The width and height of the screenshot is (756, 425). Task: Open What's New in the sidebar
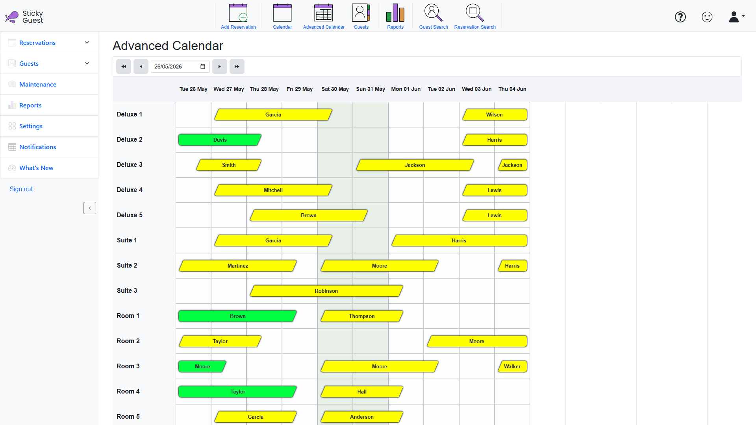[x=49, y=168]
